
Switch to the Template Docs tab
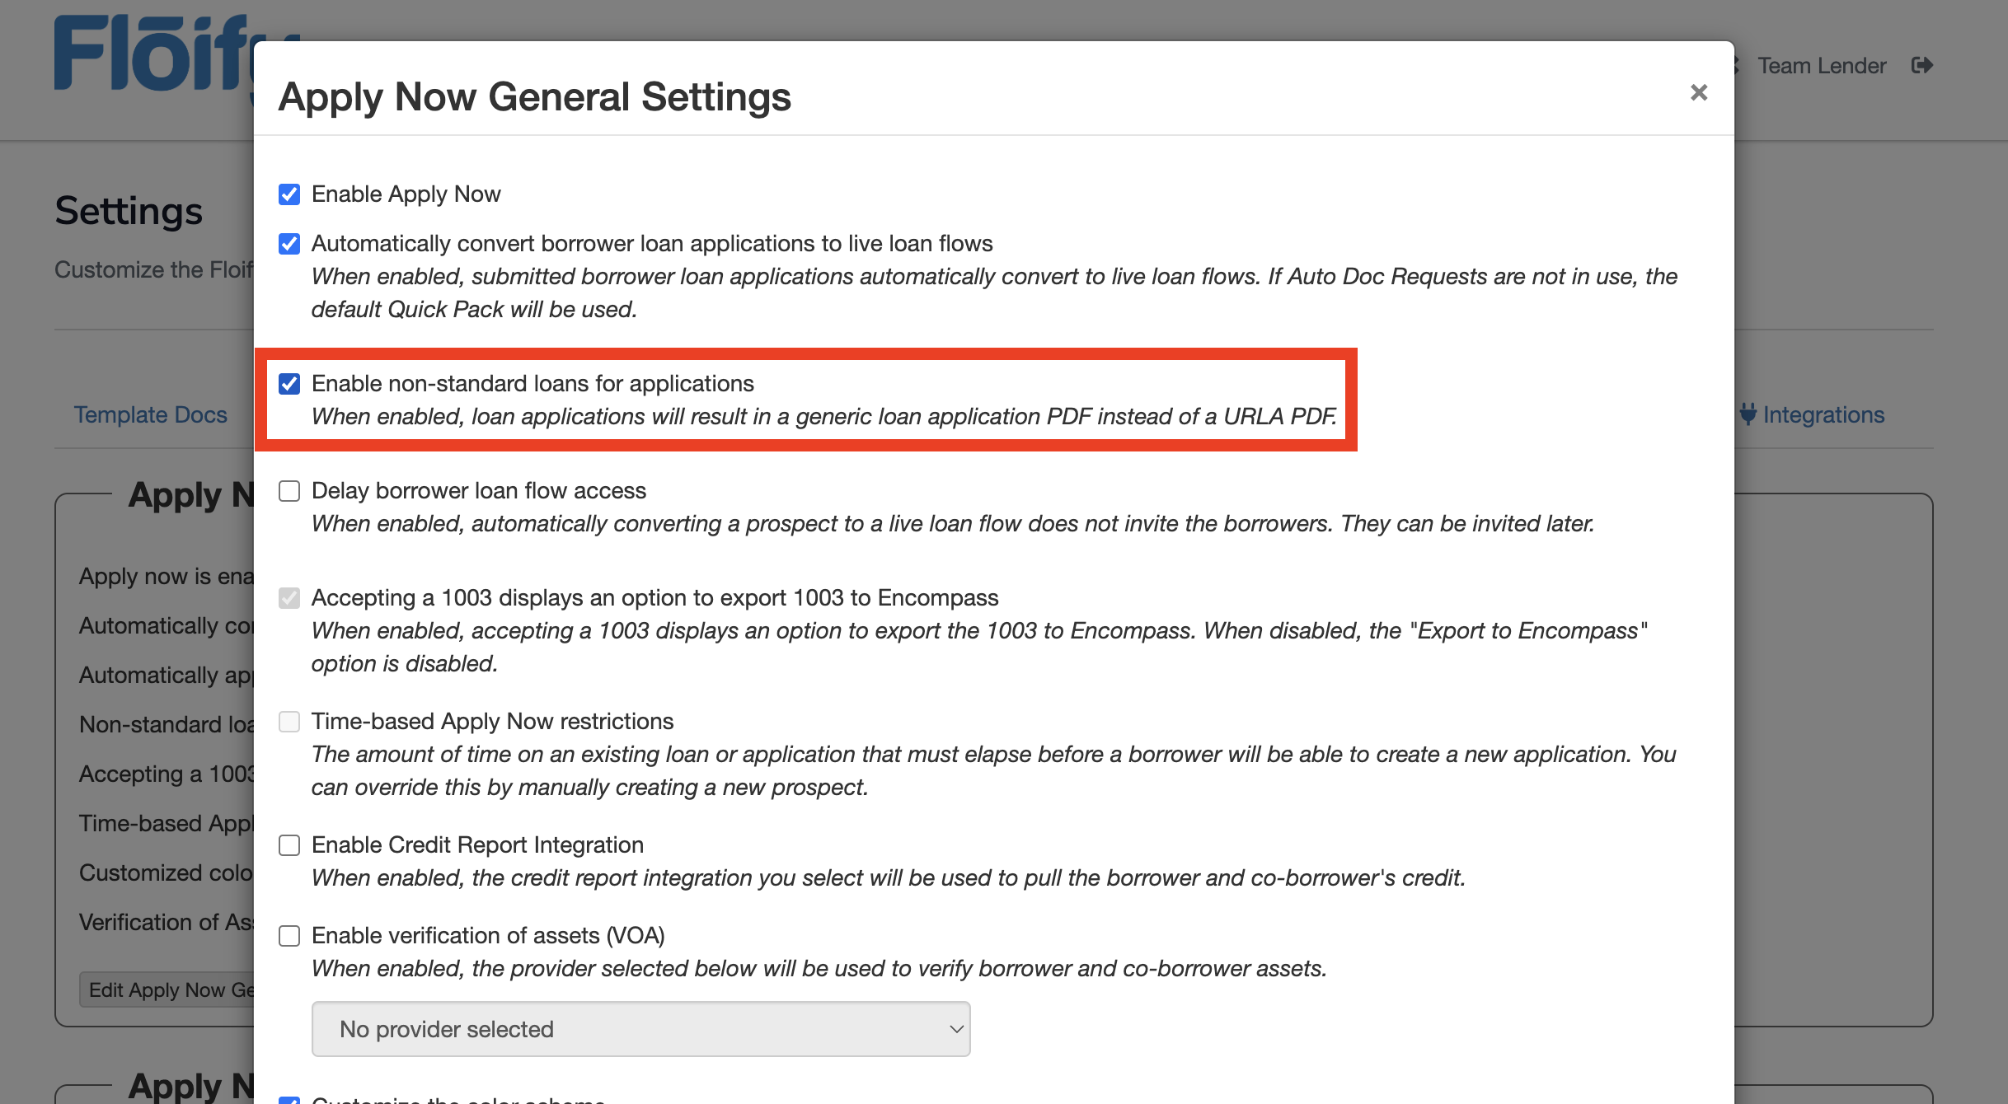[x=151, y=414]
